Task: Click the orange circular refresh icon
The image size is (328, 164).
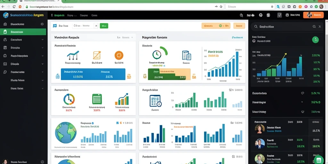Action: point(119,55)
